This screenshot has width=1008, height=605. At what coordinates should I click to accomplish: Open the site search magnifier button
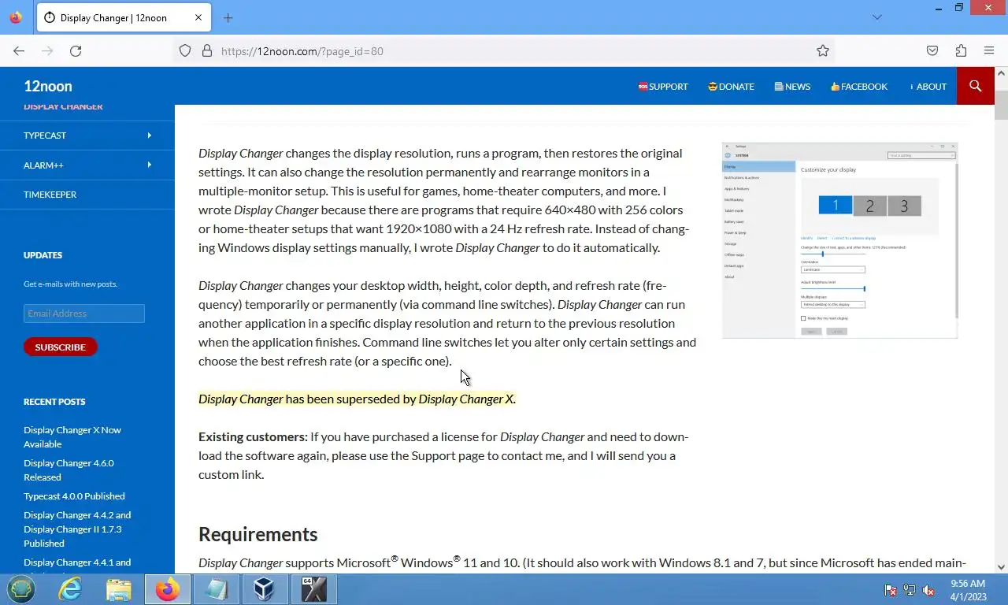pos(976,86)
